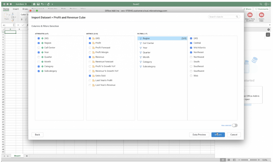Click the Undo arrow in title bar
This screenshot has width=273, height=163.
pyautogui.click(x=42, y=4)
